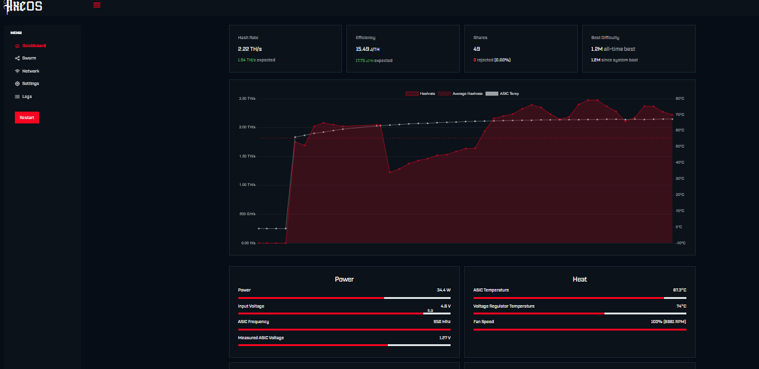Click the Dashboard home icon
This screenshot has height=369, width=759.
(x=17, y=46)
